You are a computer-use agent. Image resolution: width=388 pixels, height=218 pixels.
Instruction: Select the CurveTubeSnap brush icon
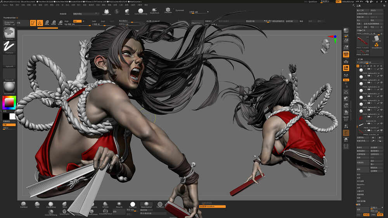coord(140,11)
